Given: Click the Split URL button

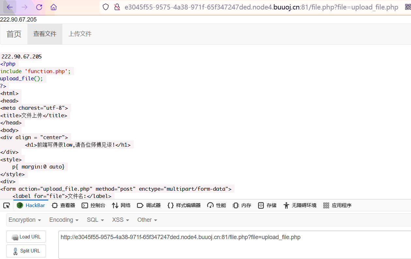Looking at the screenshot, I should tap(26, 251).
